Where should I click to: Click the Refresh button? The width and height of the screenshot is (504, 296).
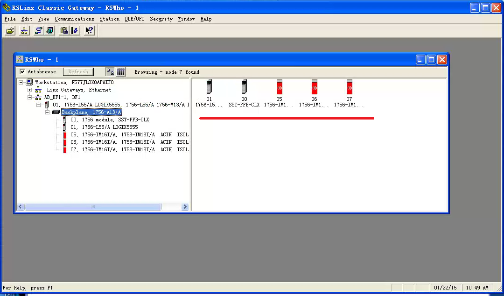pos(78,72)
